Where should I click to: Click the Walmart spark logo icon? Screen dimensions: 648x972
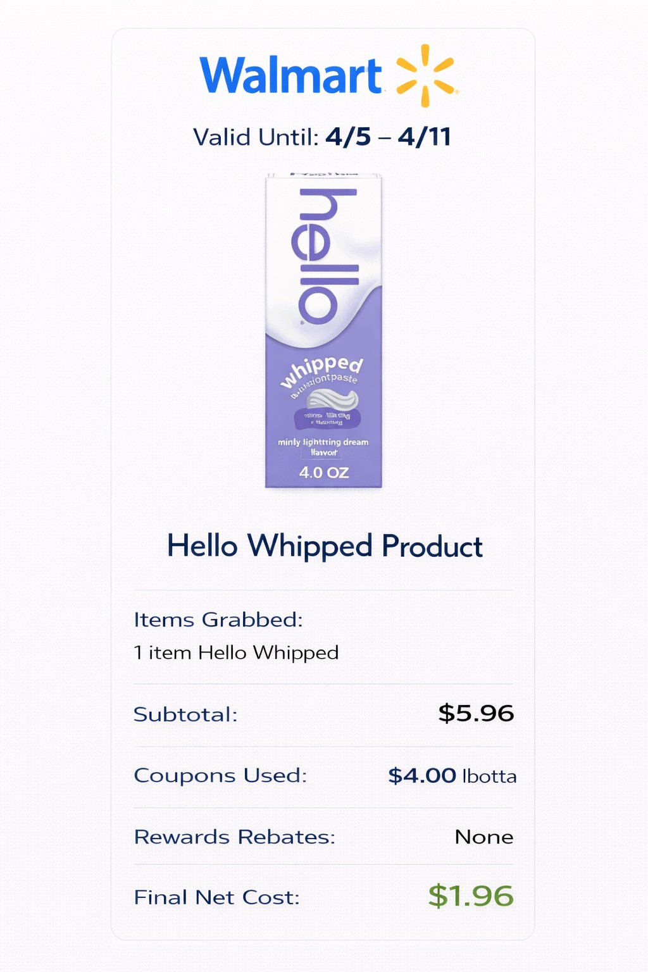(425, 76)
